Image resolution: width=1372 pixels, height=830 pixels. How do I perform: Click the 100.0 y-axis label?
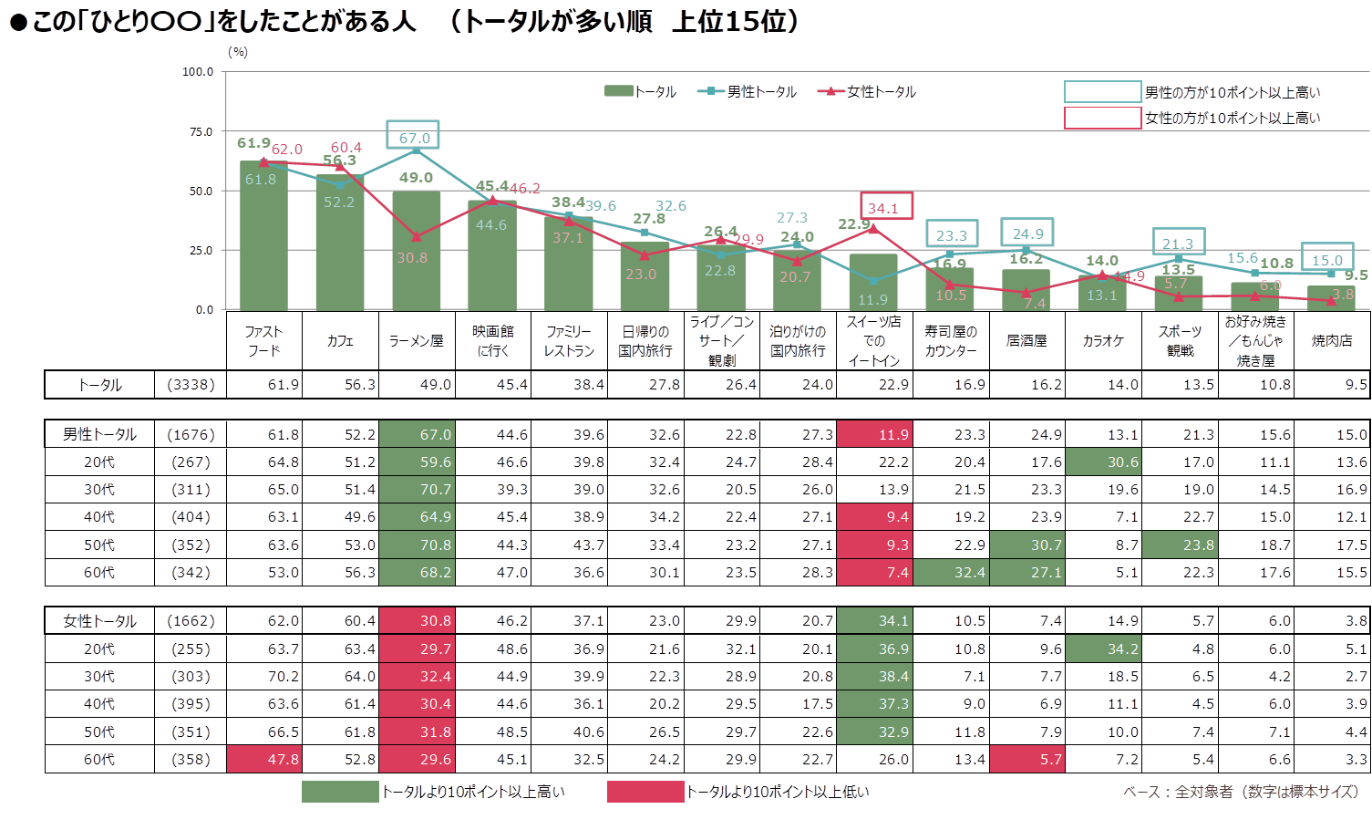pos(198,71)
